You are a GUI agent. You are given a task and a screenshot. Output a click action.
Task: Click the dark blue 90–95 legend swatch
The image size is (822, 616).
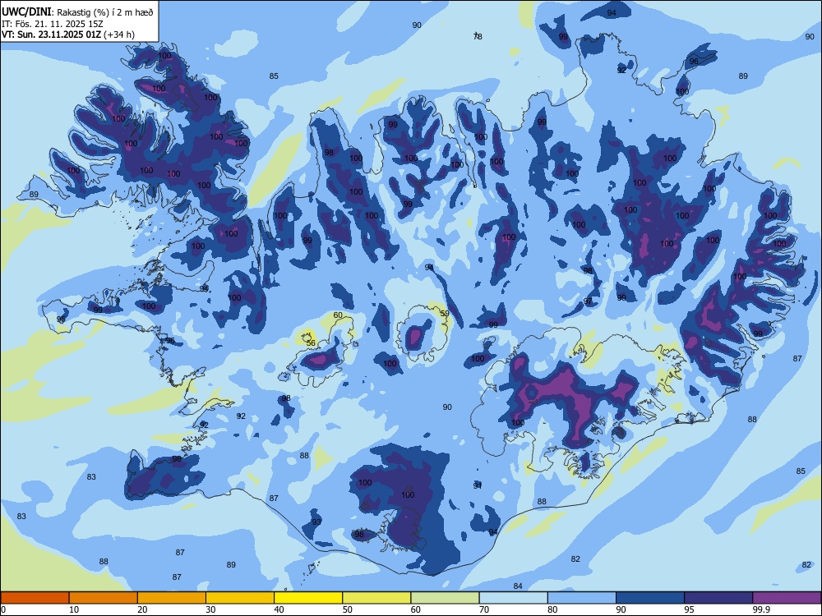(x=650, y=598)
